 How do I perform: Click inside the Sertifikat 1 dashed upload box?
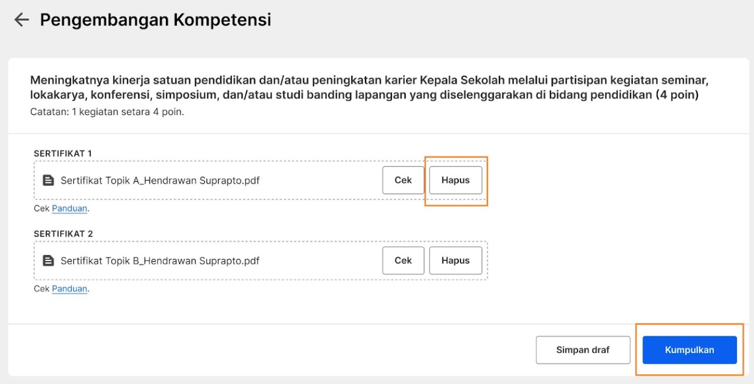point(261,180)
